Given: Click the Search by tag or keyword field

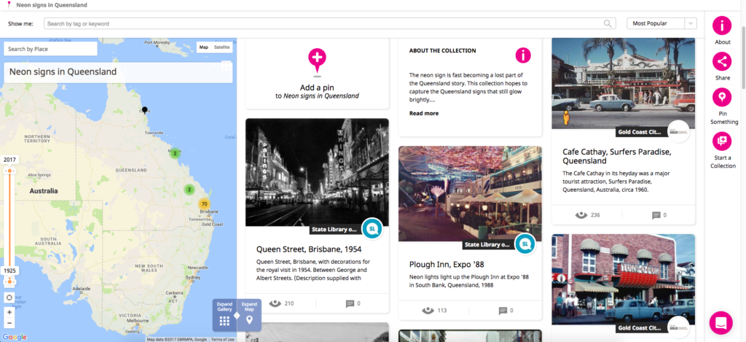Looking at the screenshot, I should 330,23.
